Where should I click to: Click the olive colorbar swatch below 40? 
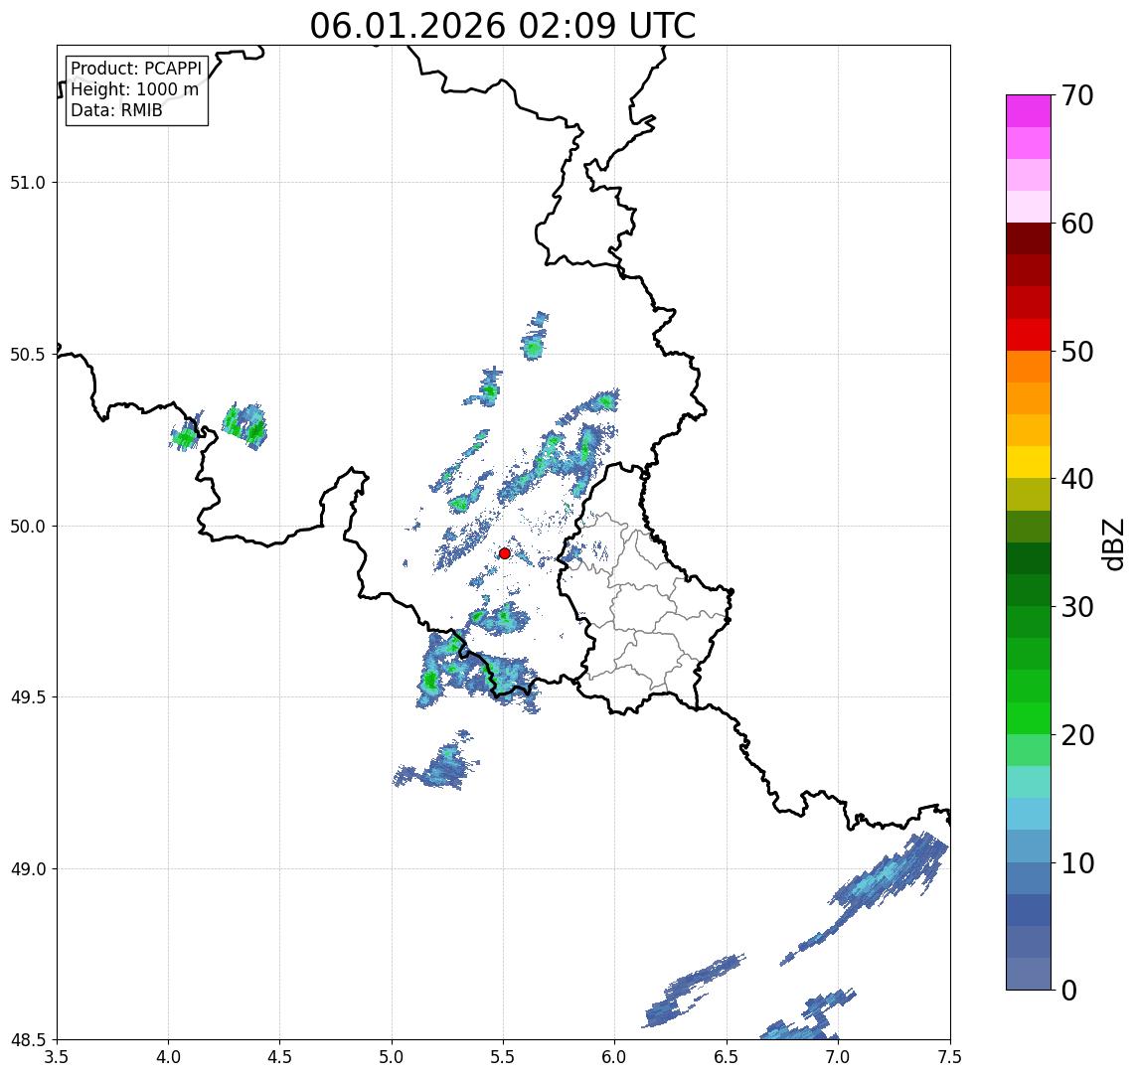(x=1029, y=494)
